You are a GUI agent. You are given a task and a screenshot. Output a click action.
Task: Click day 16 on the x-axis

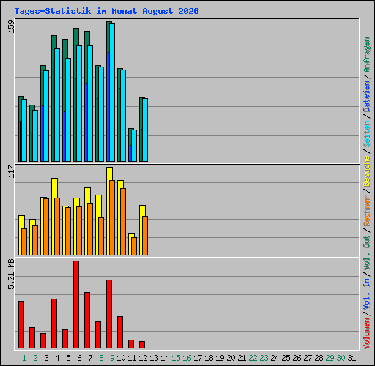(187, 358)
